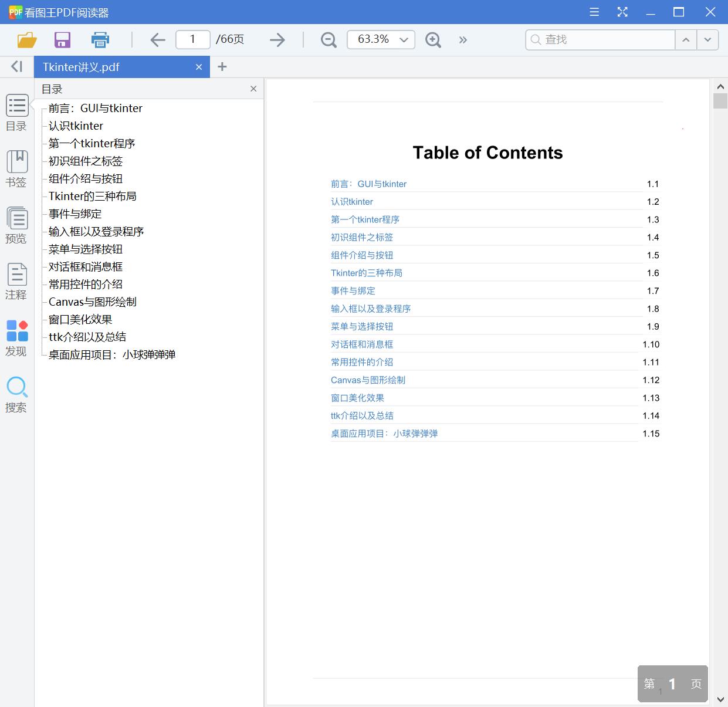Print the document via the printer icon
Screen dimensions: 728x707
click(x=100, y=39)
